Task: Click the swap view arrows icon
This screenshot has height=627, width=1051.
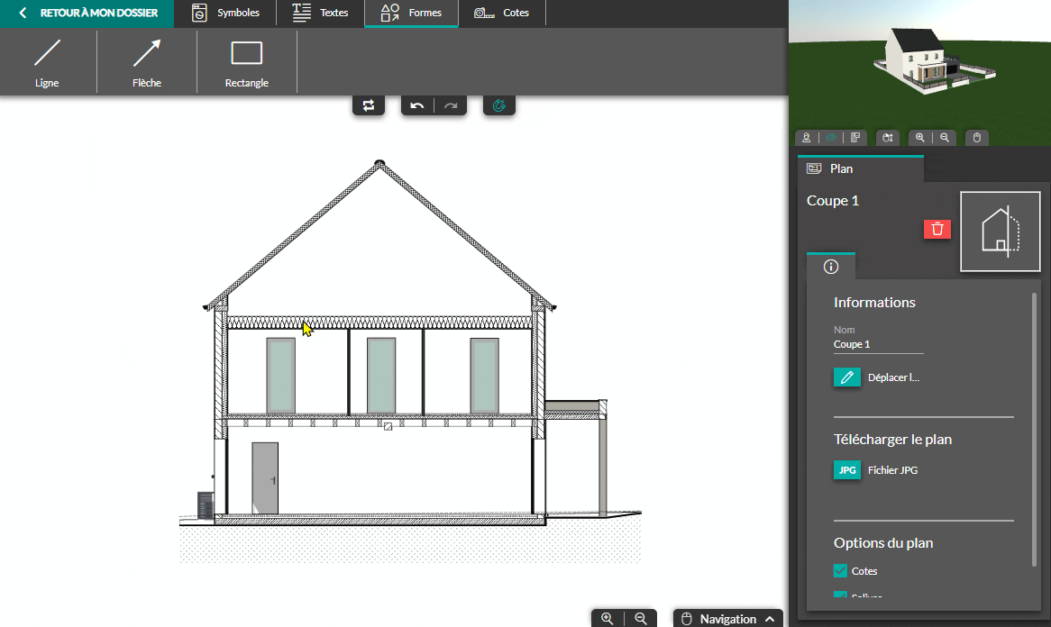Action: tap(369, 106)
